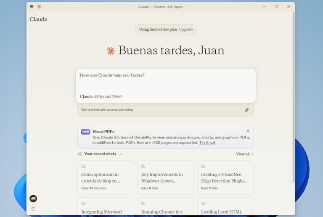Click the Claude starburst icon in title bar
The height and width of the screenshot is (217, 323).
(x=39, y=7)
